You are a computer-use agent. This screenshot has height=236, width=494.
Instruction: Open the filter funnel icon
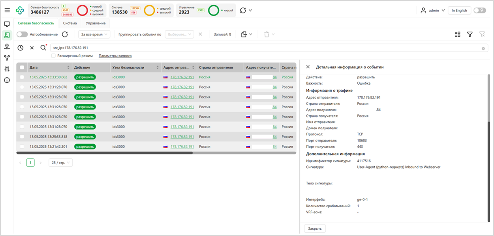tap(470, 34)
